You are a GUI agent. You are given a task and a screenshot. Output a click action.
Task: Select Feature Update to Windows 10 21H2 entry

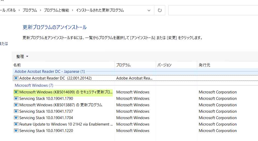pos(66,124)
